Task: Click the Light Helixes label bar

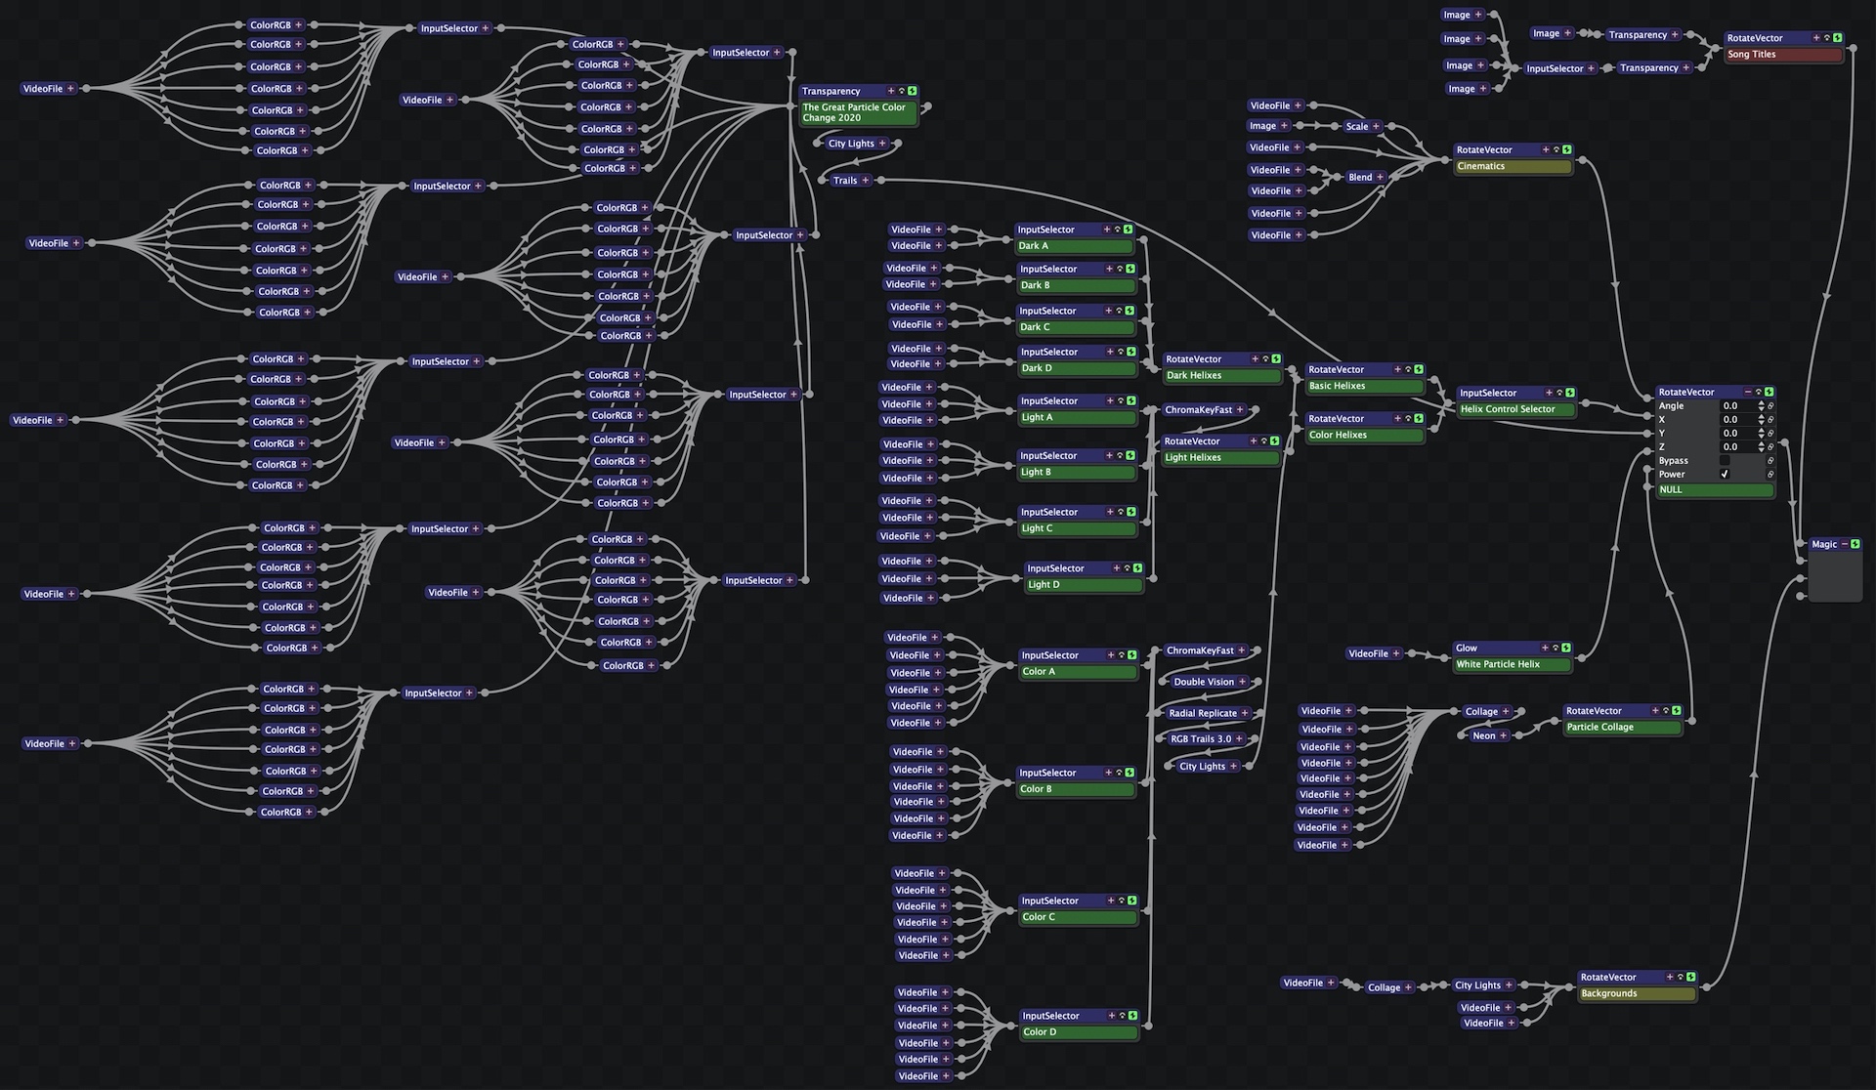Action: tap(1220, 457)
